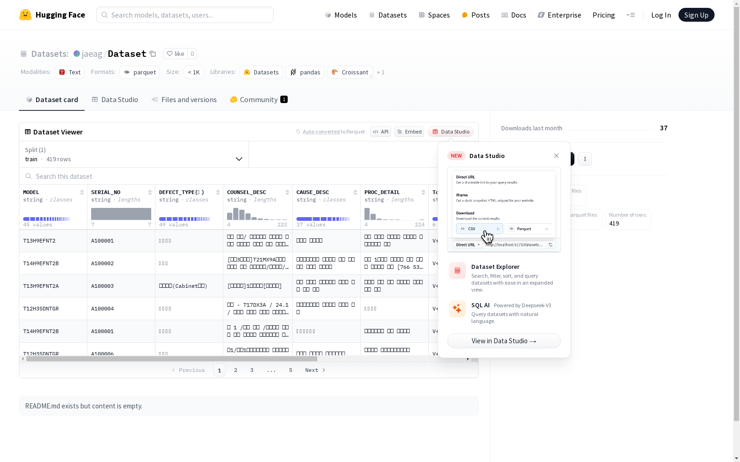Focus the main search models field

pos(185,15)
